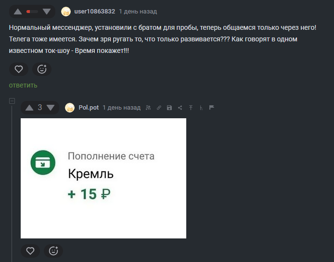Collapse the reply thread with the minus box
Image resolution: width=334 pixels, height=262 pixels.
(12, 101)
